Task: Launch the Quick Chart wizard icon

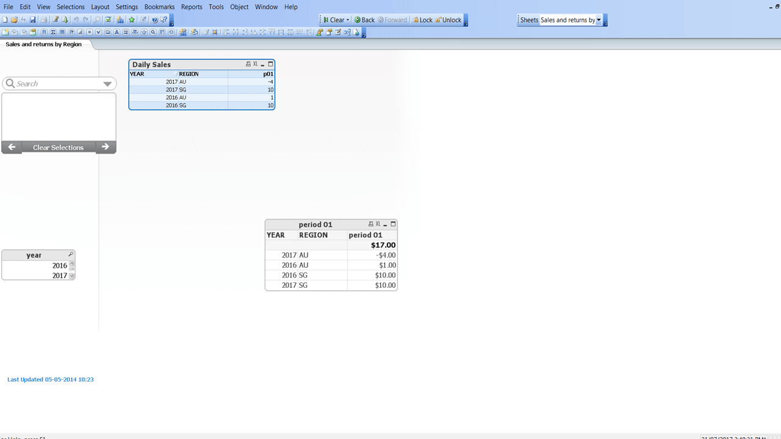Action: click(x=120, y=20)
